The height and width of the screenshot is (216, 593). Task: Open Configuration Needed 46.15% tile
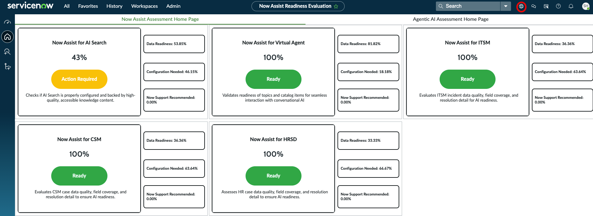pos(174,72)
